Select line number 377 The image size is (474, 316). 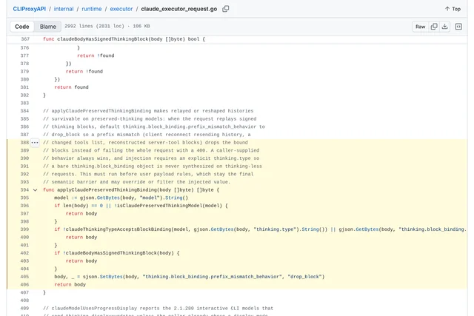pos(24,56)
